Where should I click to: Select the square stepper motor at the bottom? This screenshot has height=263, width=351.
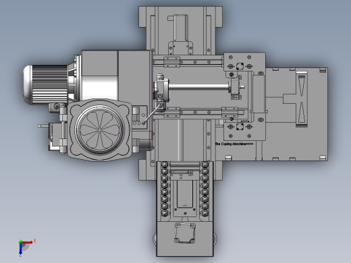(x=185, y=233)
